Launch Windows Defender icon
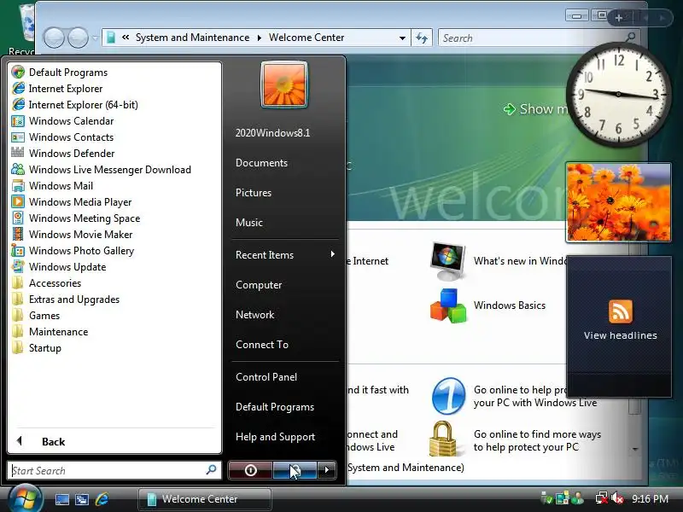Viewport: 683px width, 512px height. [18, 154]
